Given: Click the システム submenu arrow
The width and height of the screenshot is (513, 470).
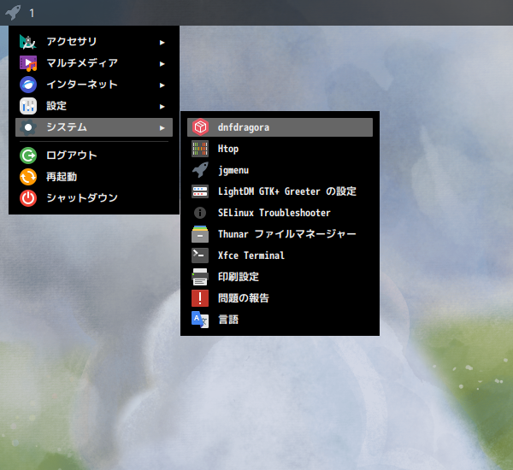Looking at the screenshot, I should click(162, 128).
